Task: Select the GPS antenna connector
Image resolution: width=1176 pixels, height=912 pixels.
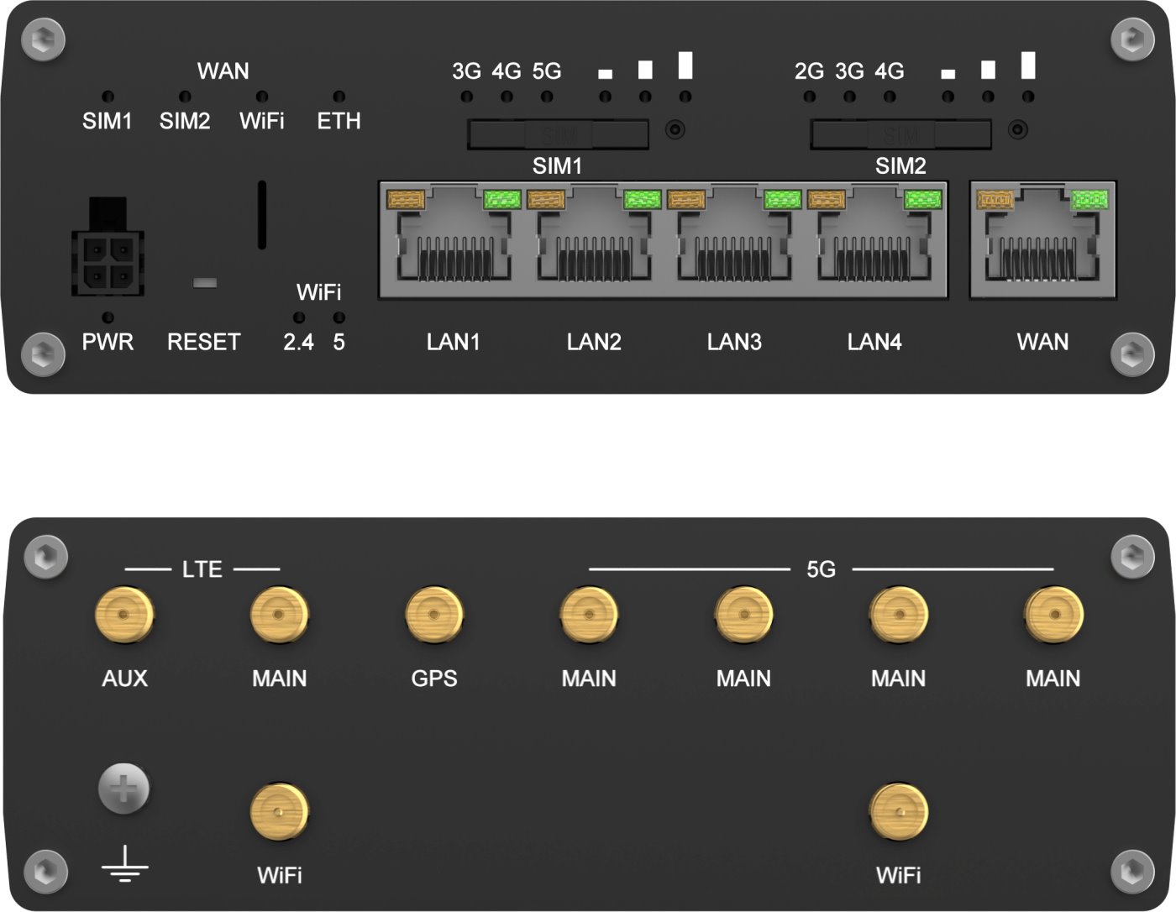Action: tap(433, 616)
